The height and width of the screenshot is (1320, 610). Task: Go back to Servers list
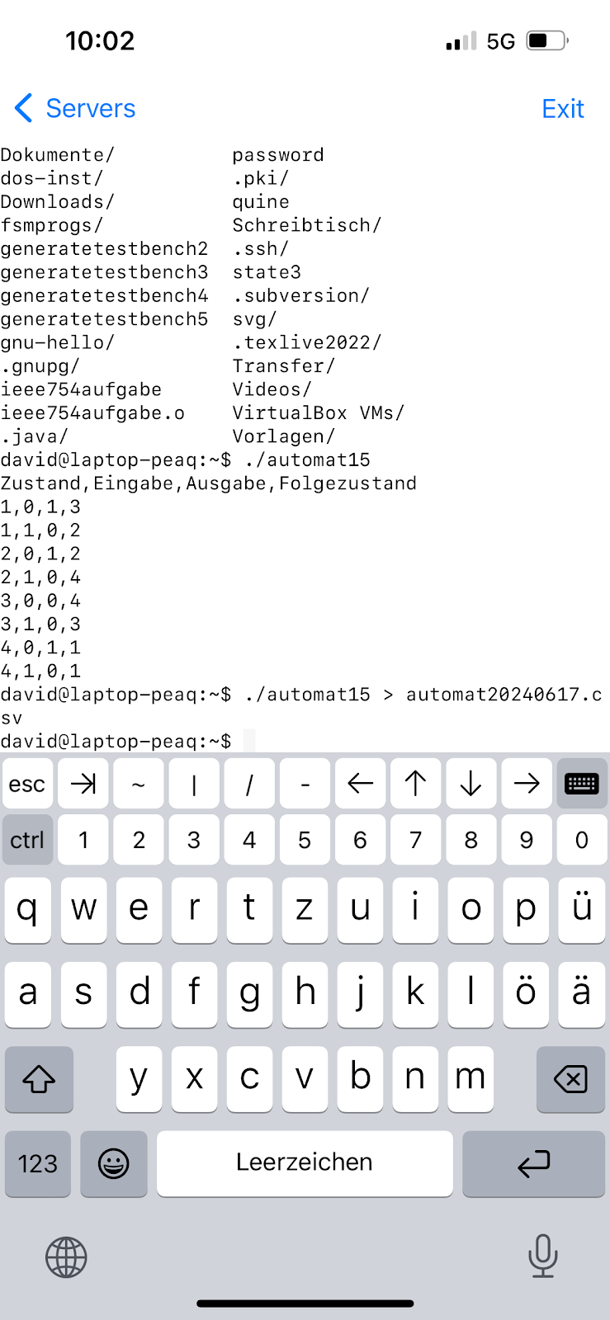[90, 108]
